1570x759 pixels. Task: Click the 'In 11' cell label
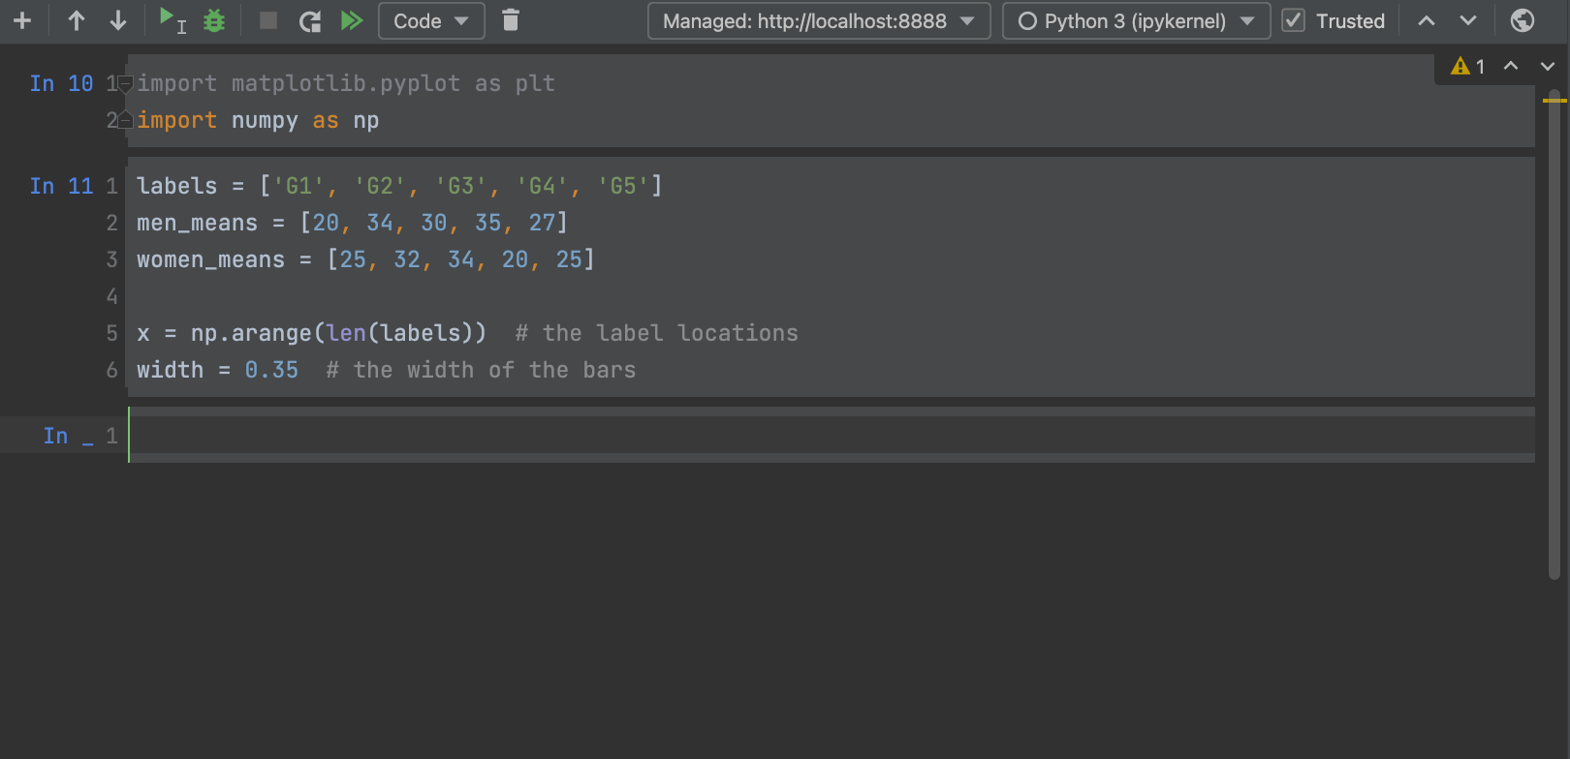click(x=61, y=186)
